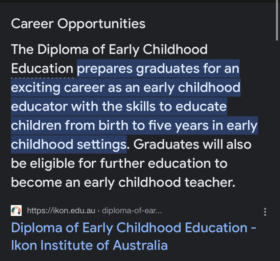
Task: Click the Ikon Institute favicon
Action: pyautogui.click(x=16, y=210)
